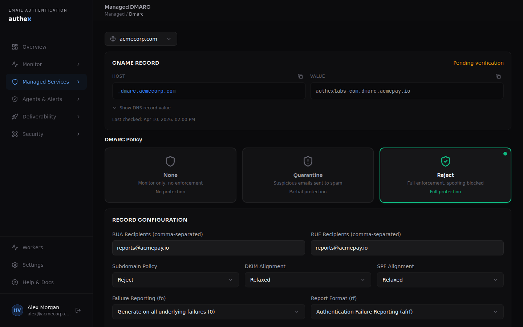Click the RUA Recipients input field
Image resolution: width=523 pixels, height=327 pixels.
pos(208,248)
